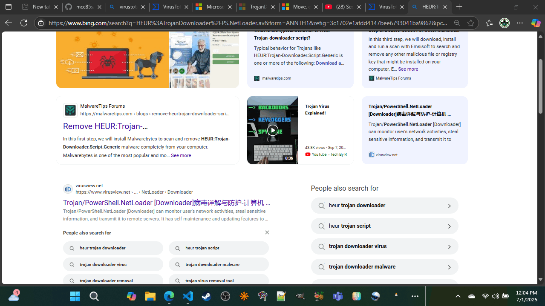Open Edge browser settings ellipsis menu
This screenshot has height=306, width=545.
coord(519,23)
